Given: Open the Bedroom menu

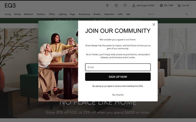Looking at the screenshot, I should 29,14.
